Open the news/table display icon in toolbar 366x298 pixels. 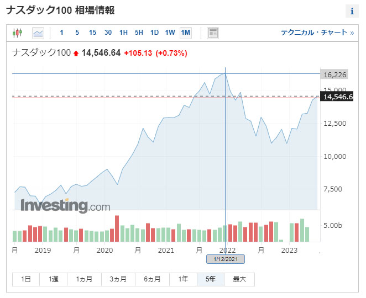click(213, 33)
